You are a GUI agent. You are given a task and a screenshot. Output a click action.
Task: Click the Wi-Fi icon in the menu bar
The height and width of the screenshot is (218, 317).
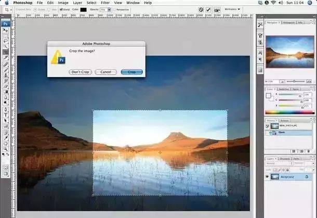pyautogui.click(x=273, y=3)
